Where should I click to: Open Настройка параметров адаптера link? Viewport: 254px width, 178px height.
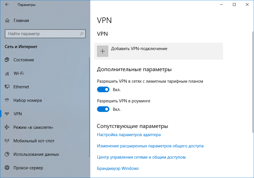coord(129,135)
